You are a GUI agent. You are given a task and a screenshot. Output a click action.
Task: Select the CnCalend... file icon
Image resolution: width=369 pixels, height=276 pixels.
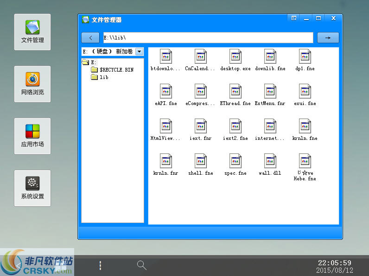click(x=201, y=57)
